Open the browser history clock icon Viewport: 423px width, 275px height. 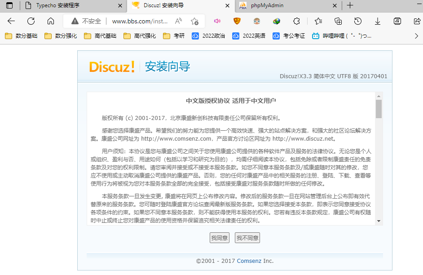[358, 21]
